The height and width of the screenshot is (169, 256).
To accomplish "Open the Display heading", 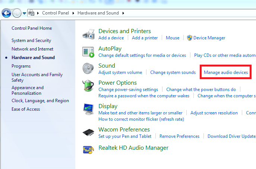I will coord(108,106).
